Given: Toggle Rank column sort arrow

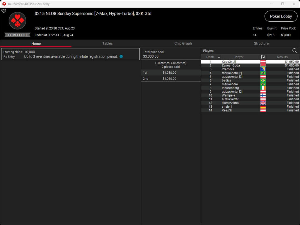Looking at the screenshot, I should pyautogui.click(x=219, y=57).
